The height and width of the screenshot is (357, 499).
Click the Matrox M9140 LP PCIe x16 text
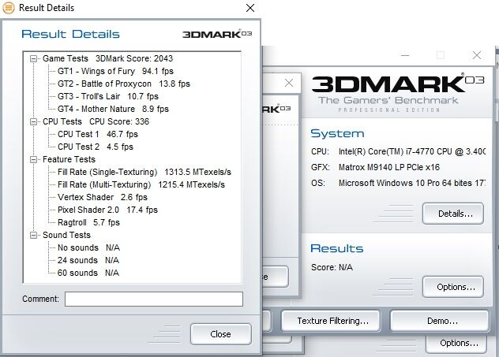tap(389, 167)
